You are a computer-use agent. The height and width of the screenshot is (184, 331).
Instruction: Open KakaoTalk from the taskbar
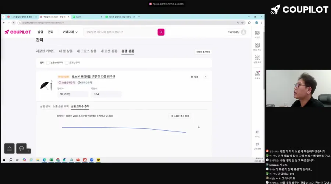98,160
